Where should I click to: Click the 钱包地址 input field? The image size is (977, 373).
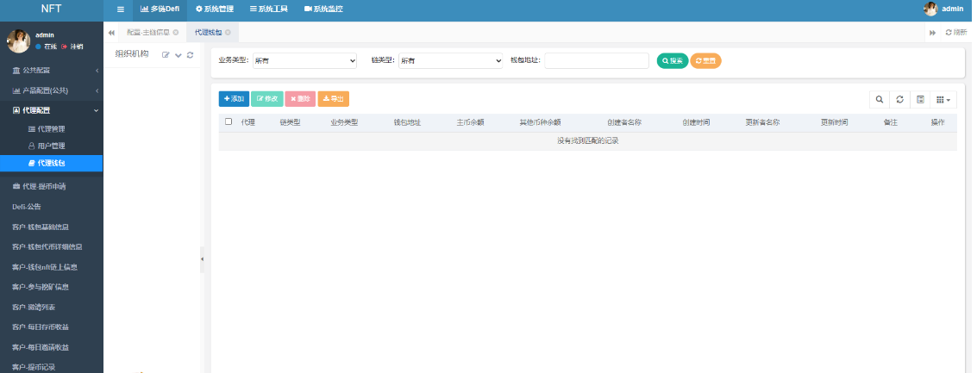pos(596,60)
